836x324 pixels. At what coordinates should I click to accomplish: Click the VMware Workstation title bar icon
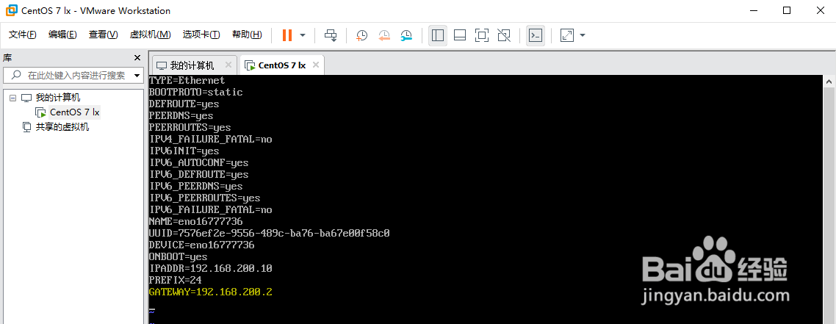pyautogui.click(x=11, y=11)
